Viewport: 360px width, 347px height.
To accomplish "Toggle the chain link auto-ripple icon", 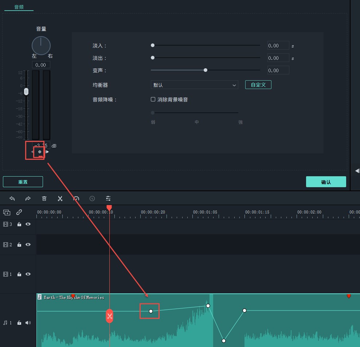I will point(19,212).
